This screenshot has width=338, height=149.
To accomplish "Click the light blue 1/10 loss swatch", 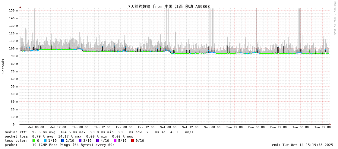I will coord(45,141).
